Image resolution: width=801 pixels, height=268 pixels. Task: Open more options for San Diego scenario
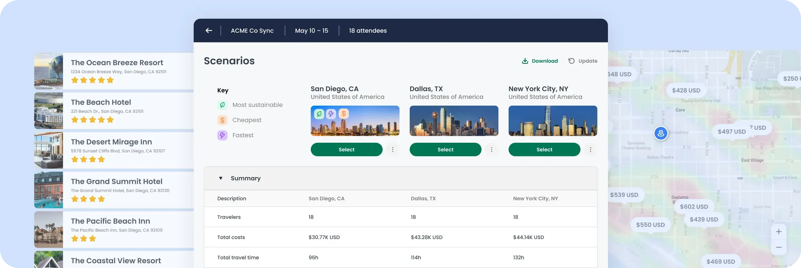393,150
